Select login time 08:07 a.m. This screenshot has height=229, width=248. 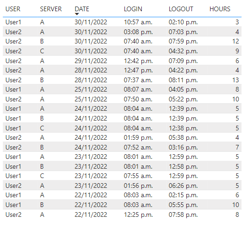click(138, 90)
